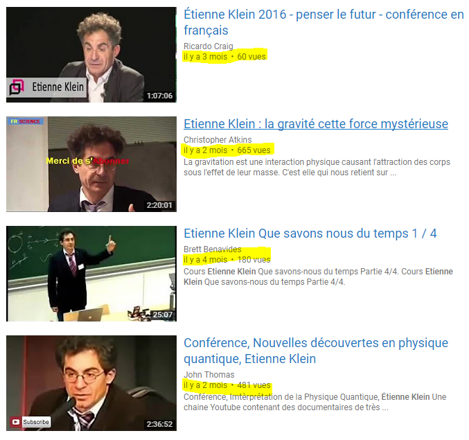
Task: Open John Thomas channel link
Action: click(x=209, y=374)
